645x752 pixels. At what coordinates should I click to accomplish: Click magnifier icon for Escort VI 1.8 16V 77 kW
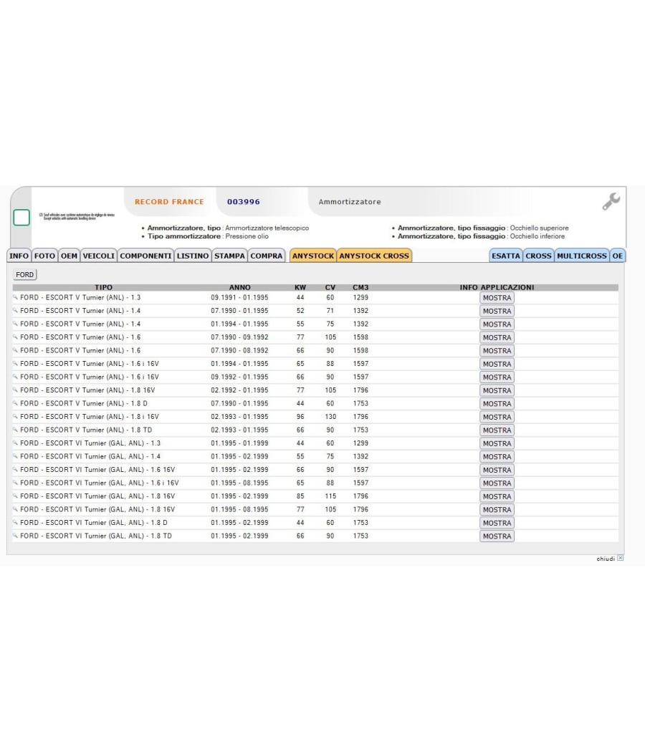pyautogui.click(x=15, y=509)
